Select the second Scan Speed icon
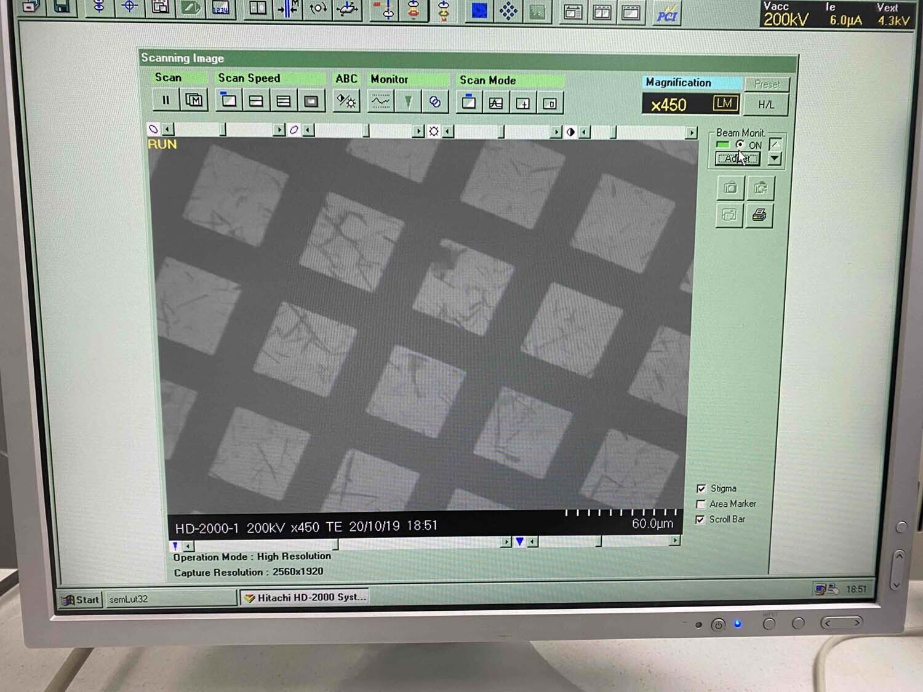 pyautogui.click(x=257, y=101)
